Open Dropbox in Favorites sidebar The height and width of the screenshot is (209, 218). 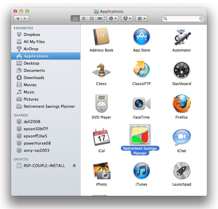(x=46, y=34)
